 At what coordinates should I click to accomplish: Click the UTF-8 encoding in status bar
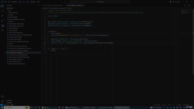click(170, 105)
